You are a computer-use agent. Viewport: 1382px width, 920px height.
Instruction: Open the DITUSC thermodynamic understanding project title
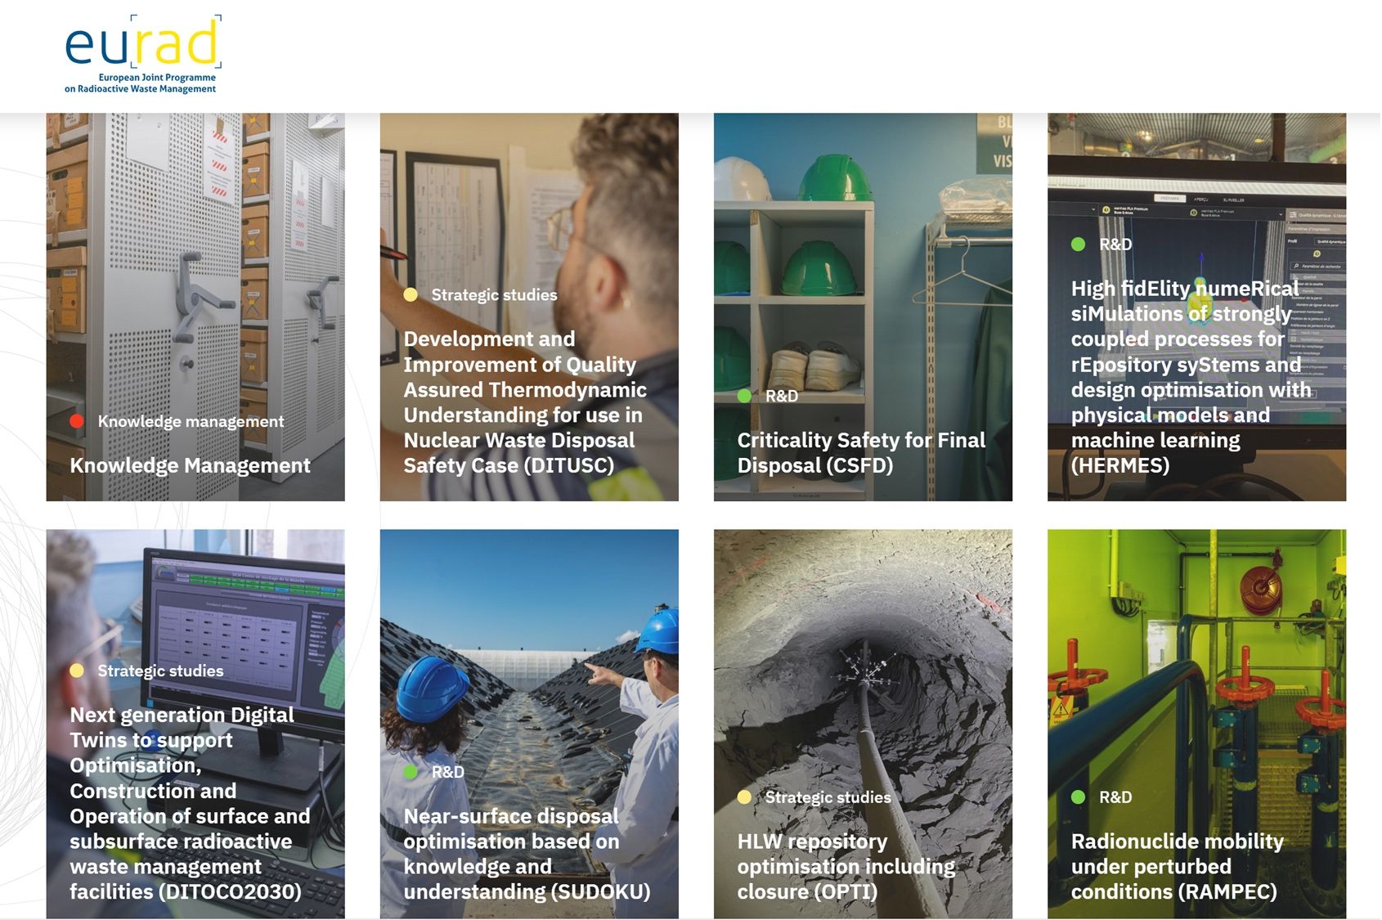(x=525, y=402)
